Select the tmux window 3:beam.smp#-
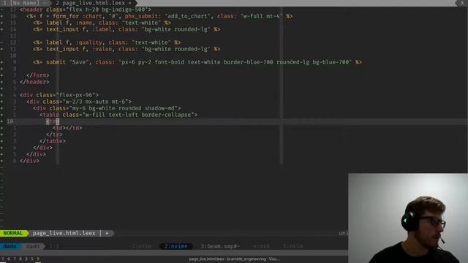The image size is (468, 263). tap(220, 246)
